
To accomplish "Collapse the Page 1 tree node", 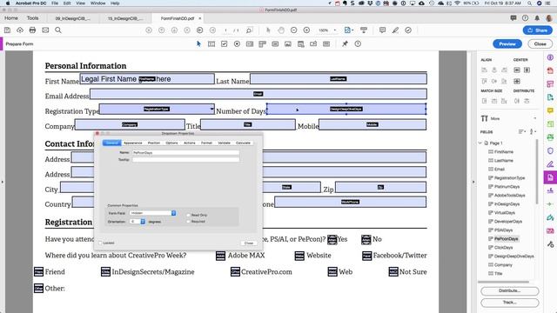I will pyautogui.click(x=480, y=143).
